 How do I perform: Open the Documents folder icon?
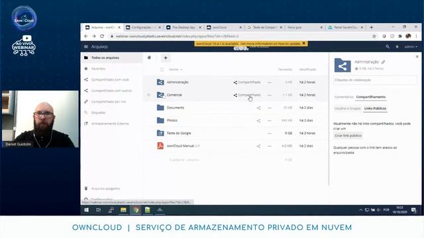click(x=160, y=107)
